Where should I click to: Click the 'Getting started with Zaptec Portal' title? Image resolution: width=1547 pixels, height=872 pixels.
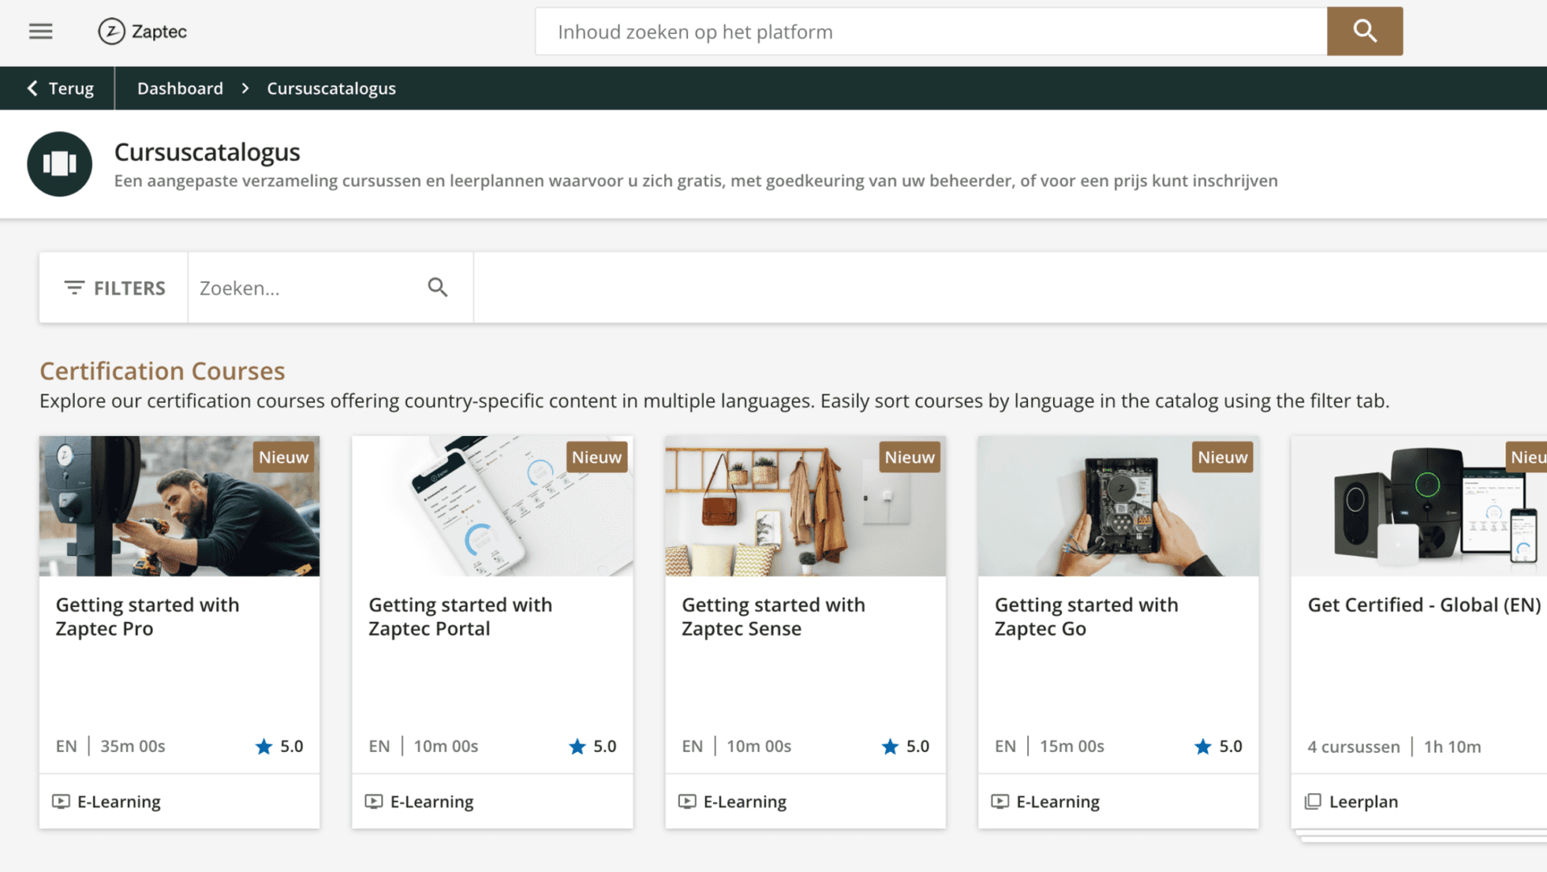pyautogui.click(x=460, y=617)
